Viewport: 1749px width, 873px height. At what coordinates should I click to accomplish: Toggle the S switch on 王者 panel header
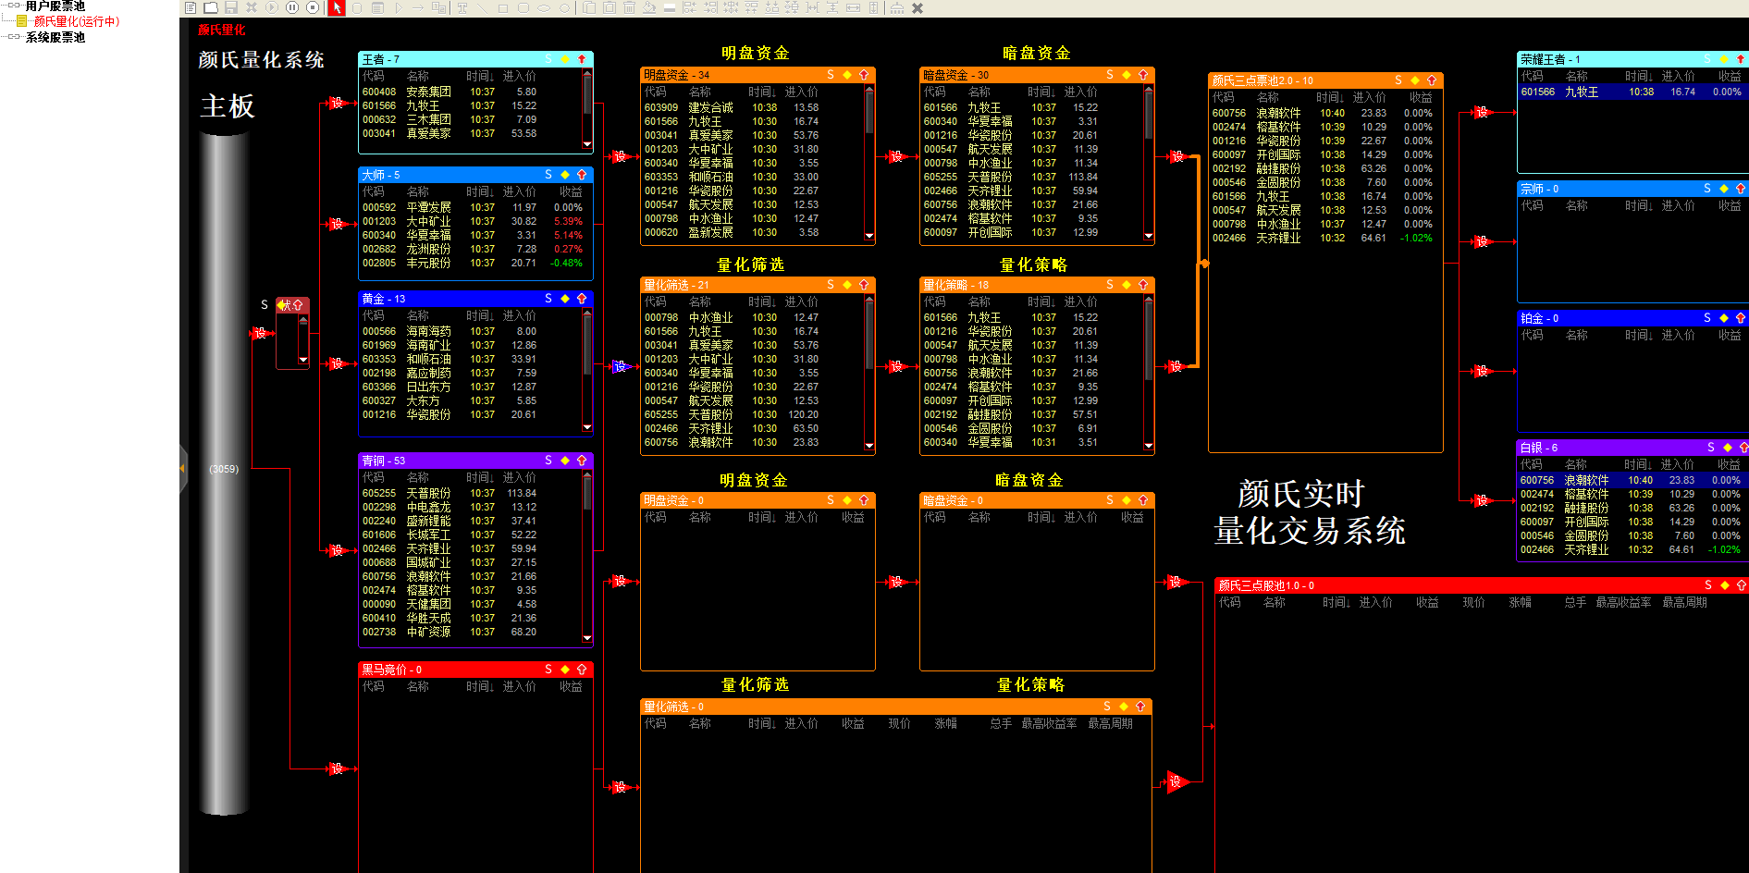pyautogui.click(x=548, y=57)
